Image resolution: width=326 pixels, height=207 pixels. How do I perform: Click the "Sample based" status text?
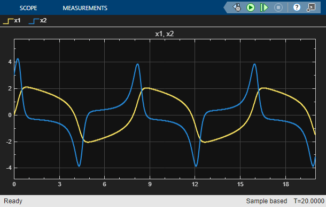[267, 201]
